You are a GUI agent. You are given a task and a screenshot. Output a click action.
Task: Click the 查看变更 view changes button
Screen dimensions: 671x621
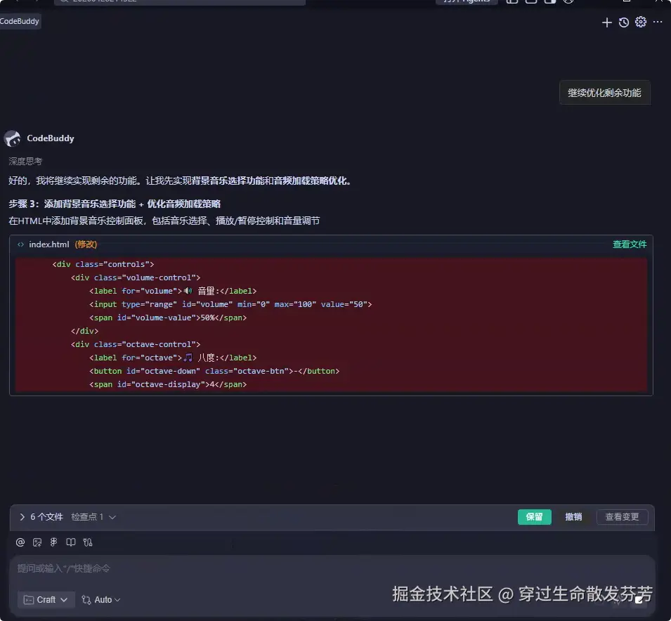point(622,517)
